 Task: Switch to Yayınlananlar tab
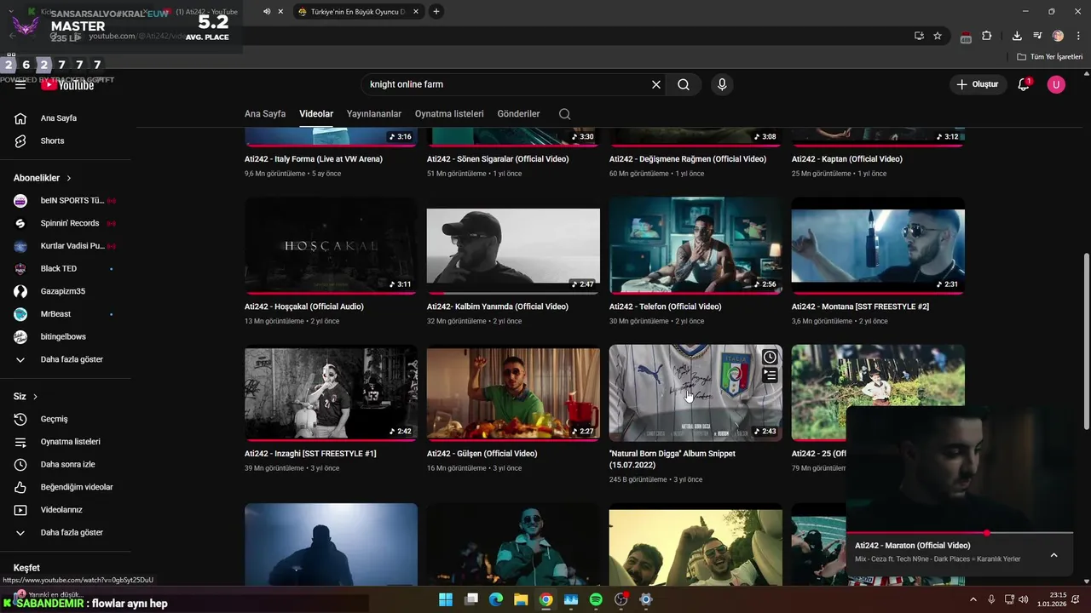tap(373, 114)
